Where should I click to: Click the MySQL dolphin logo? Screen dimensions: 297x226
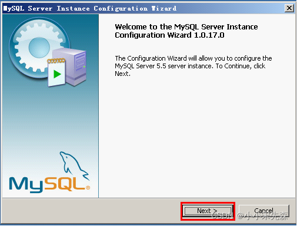[x=49, y=172]
